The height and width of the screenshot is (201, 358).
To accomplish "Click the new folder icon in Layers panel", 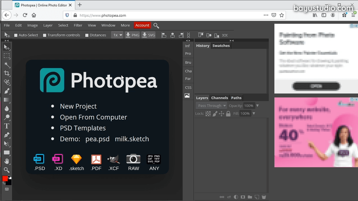I will click(250, 197).
